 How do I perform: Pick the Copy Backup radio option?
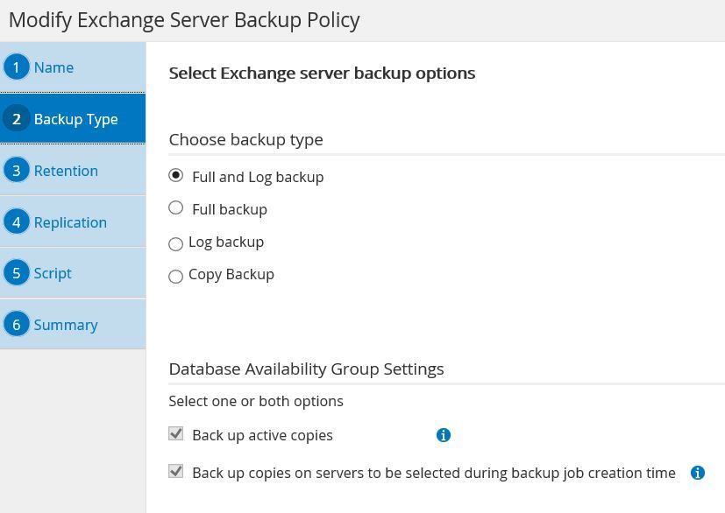(176, 277)
